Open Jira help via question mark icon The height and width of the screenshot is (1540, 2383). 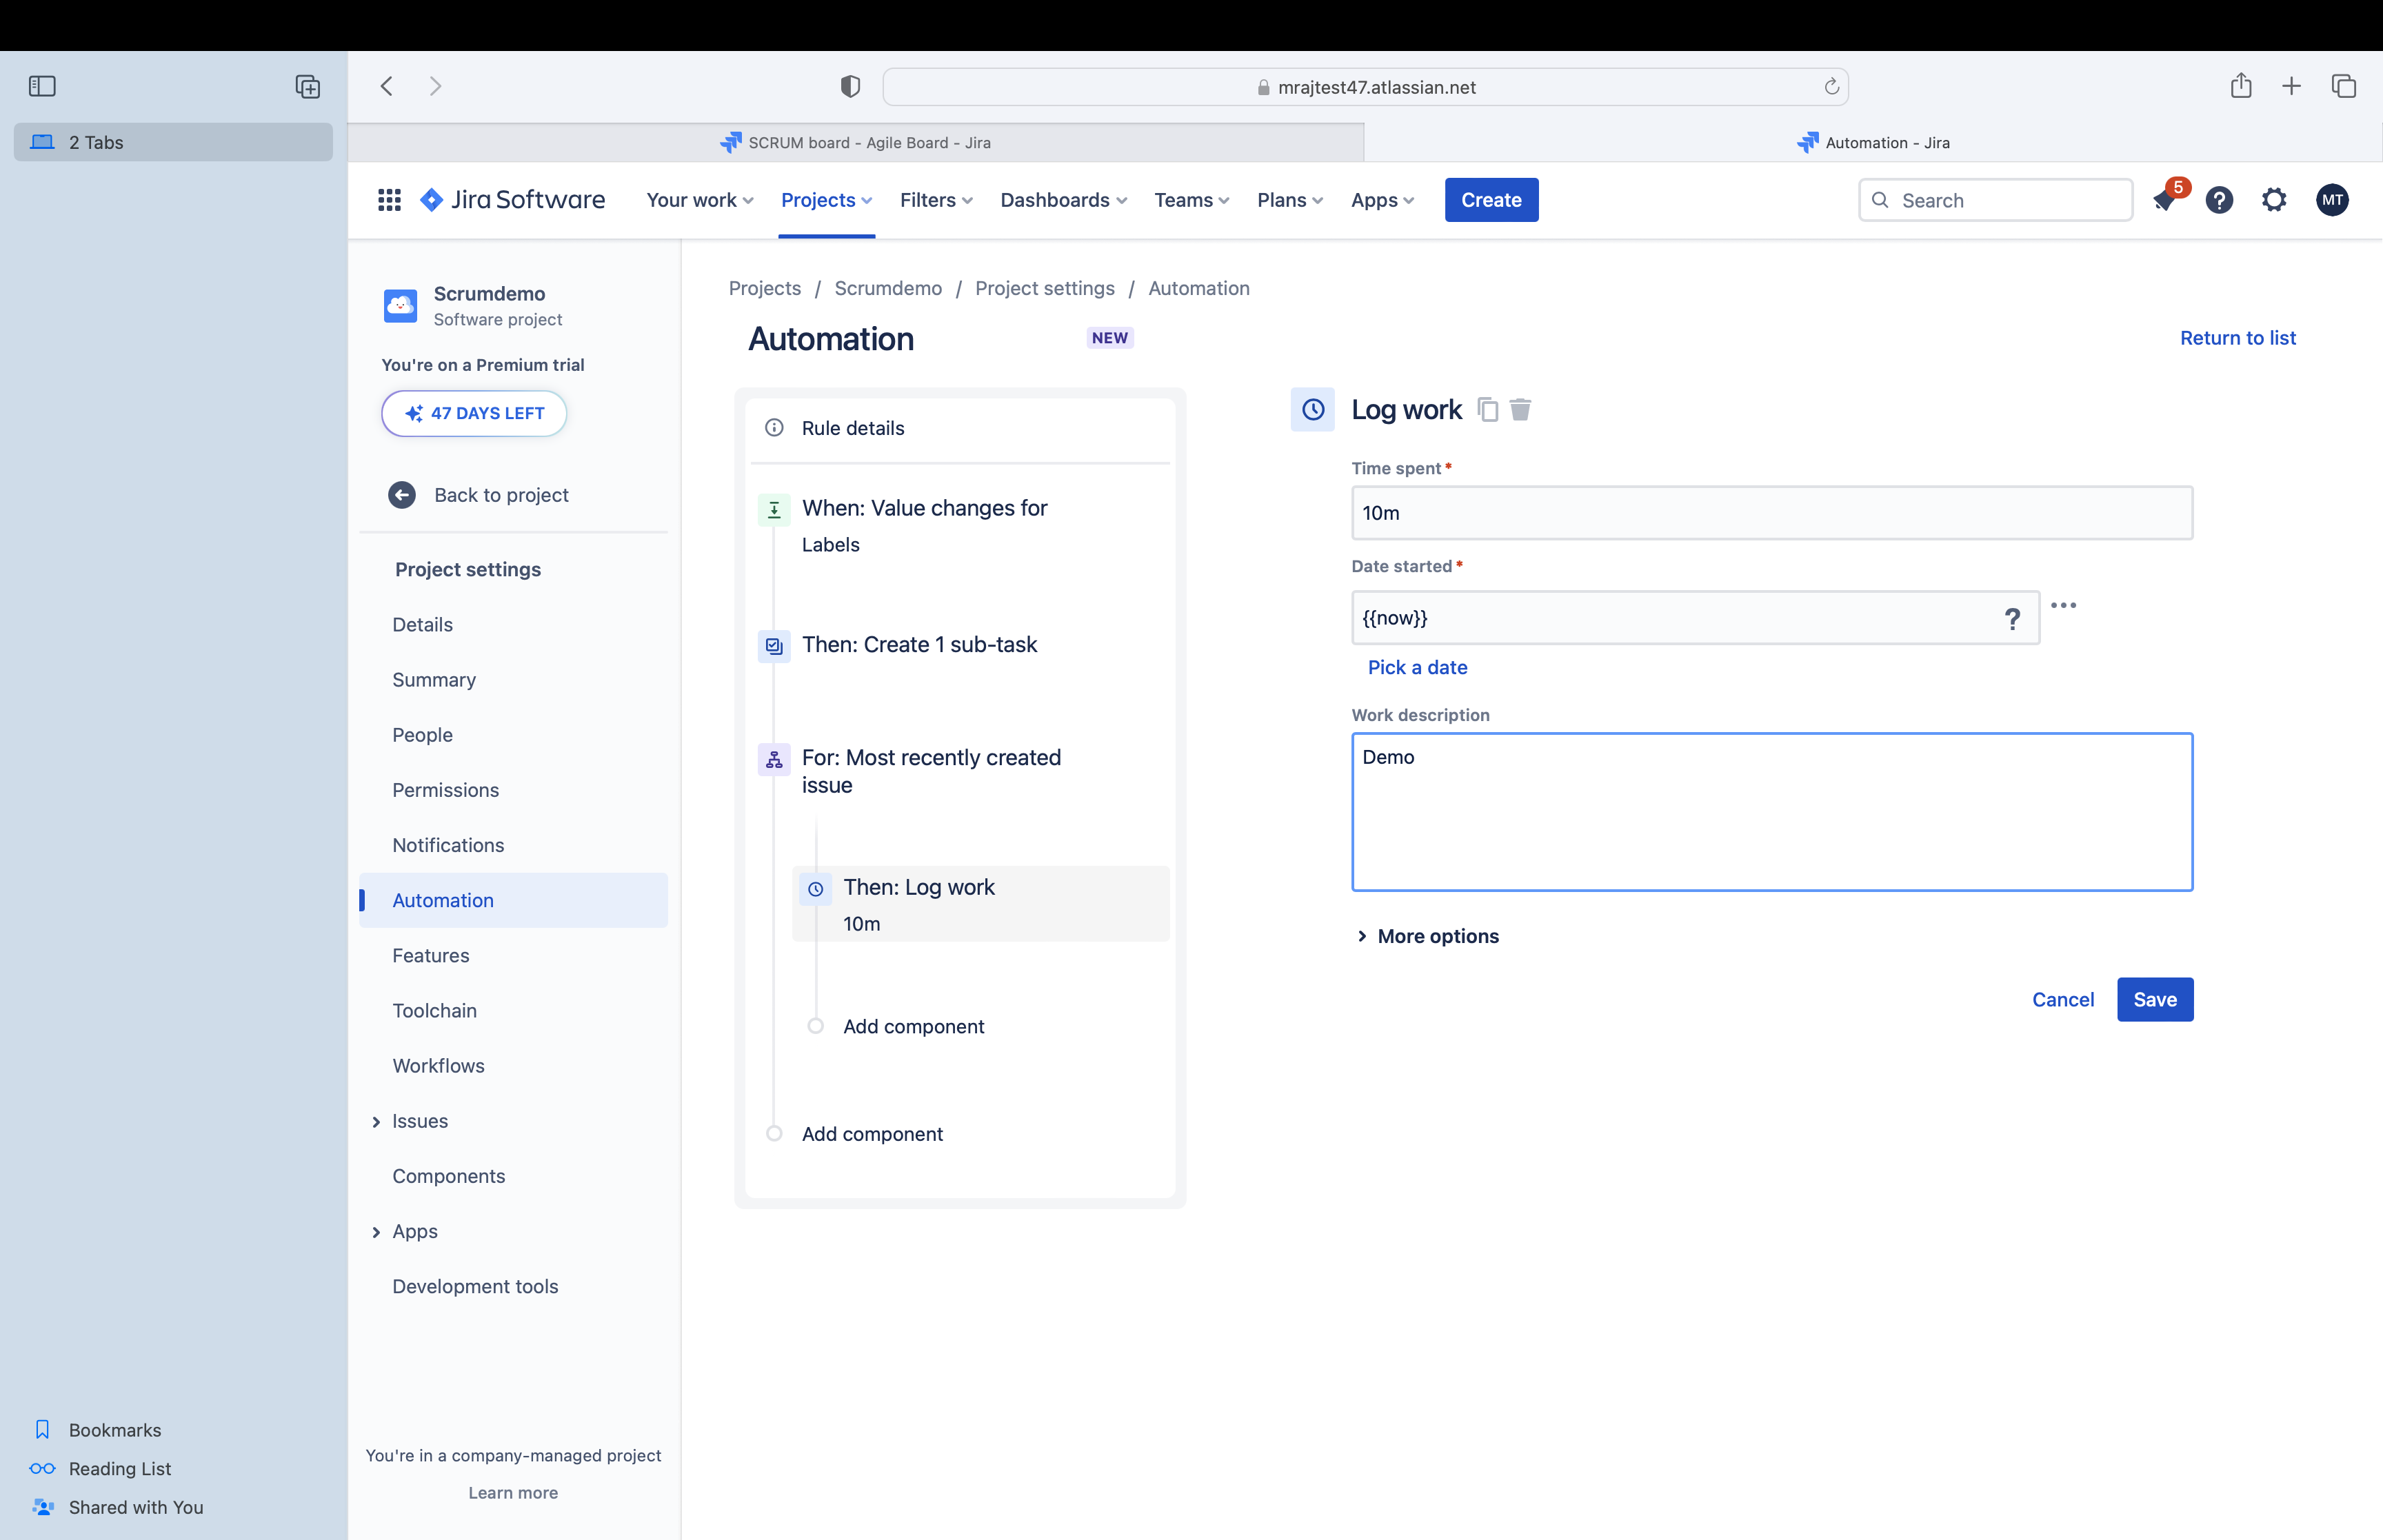(2219, 200)
